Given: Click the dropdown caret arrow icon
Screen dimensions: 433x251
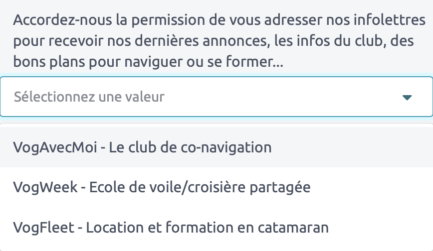Looking at the screenshot, I should click(x=407, y=97).
